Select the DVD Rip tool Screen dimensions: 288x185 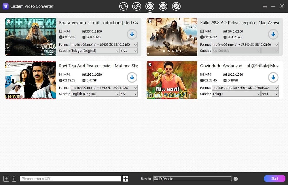[137, 6]
